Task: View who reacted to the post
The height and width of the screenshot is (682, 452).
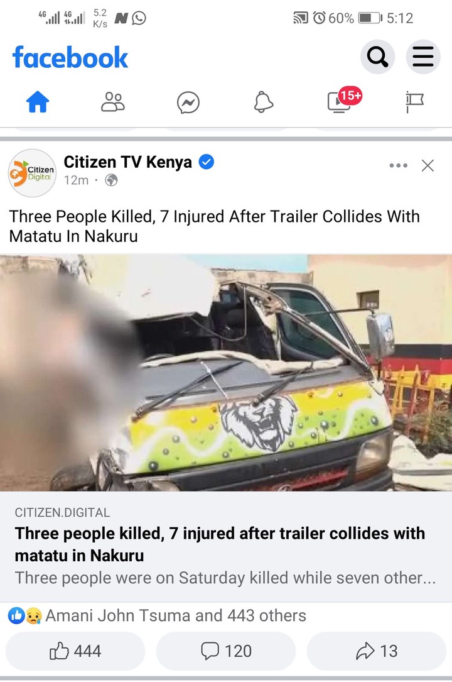Action: click(157, 615)
